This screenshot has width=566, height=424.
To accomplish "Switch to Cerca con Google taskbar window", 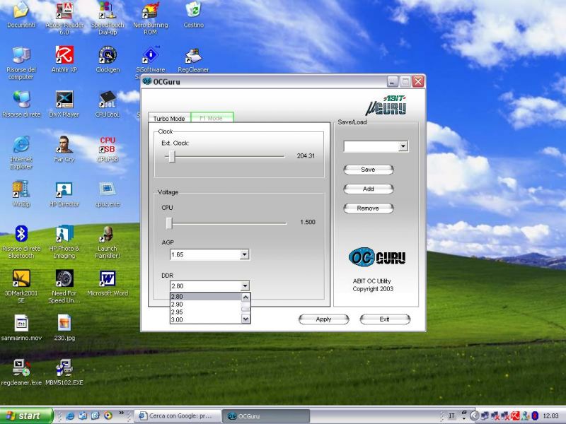I will click(177, 416).
